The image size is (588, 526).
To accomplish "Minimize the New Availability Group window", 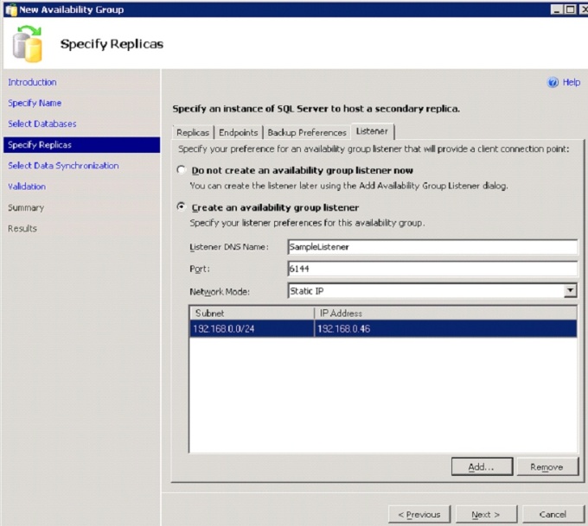I will 557,10.
